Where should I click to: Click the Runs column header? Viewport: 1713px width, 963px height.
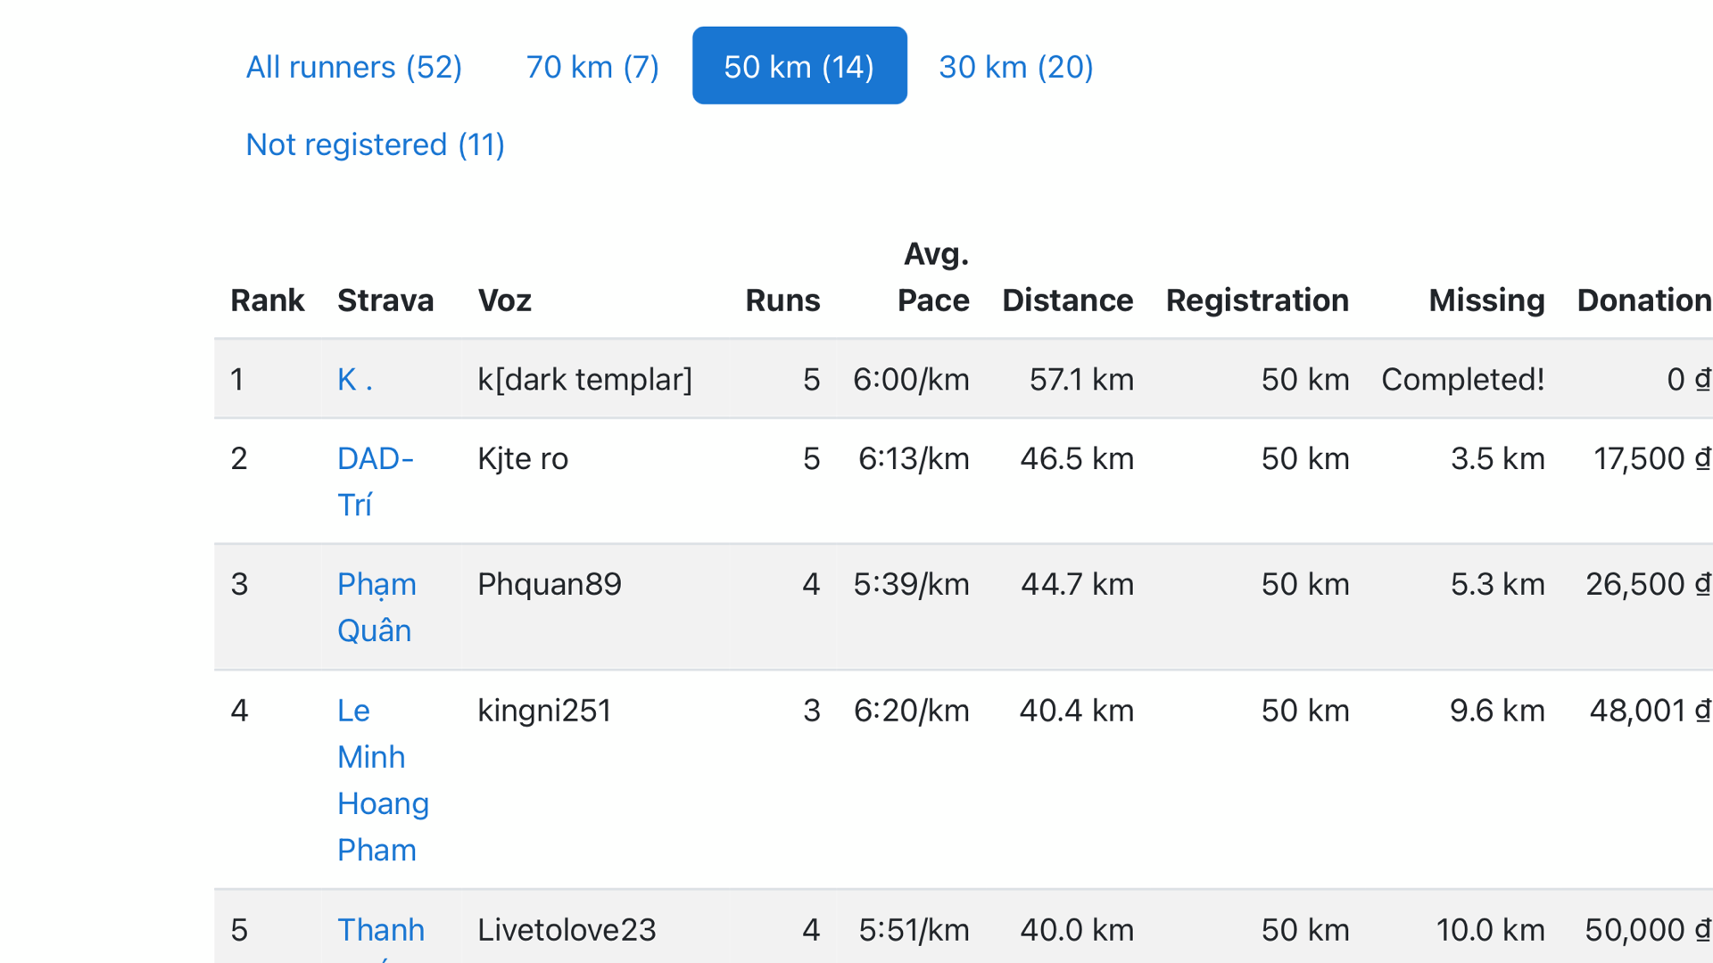782,300
